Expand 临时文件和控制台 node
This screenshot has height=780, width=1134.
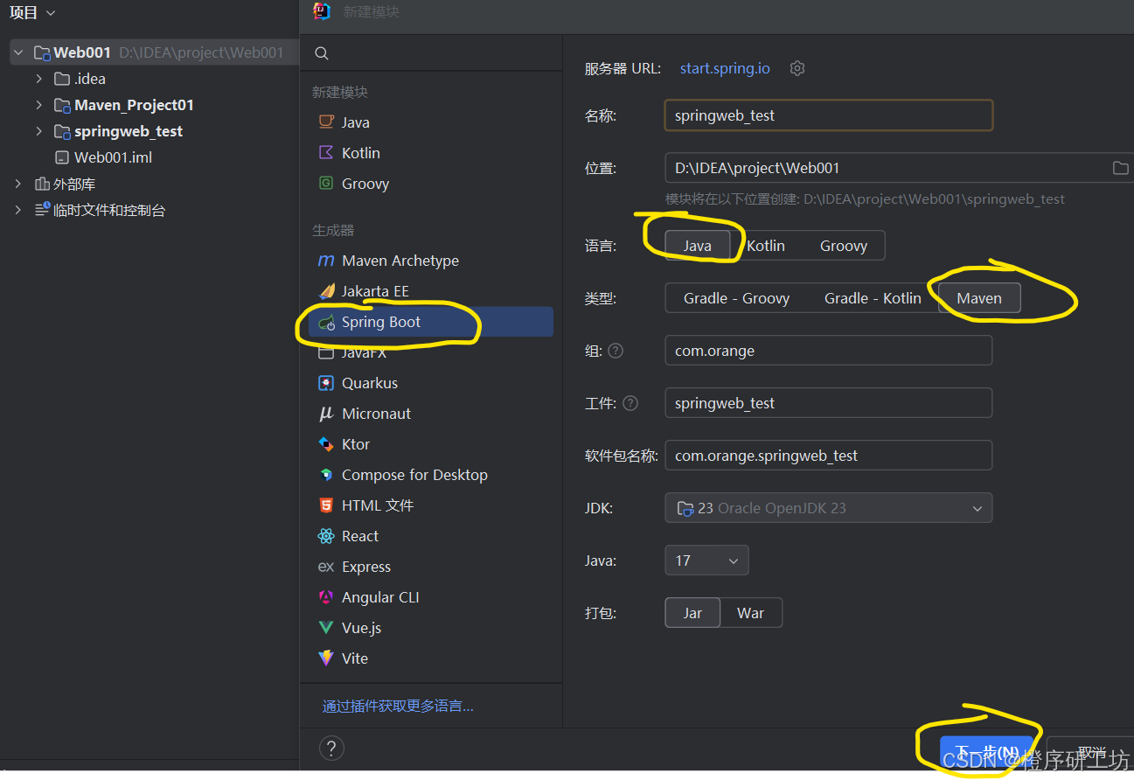(18, 210)
